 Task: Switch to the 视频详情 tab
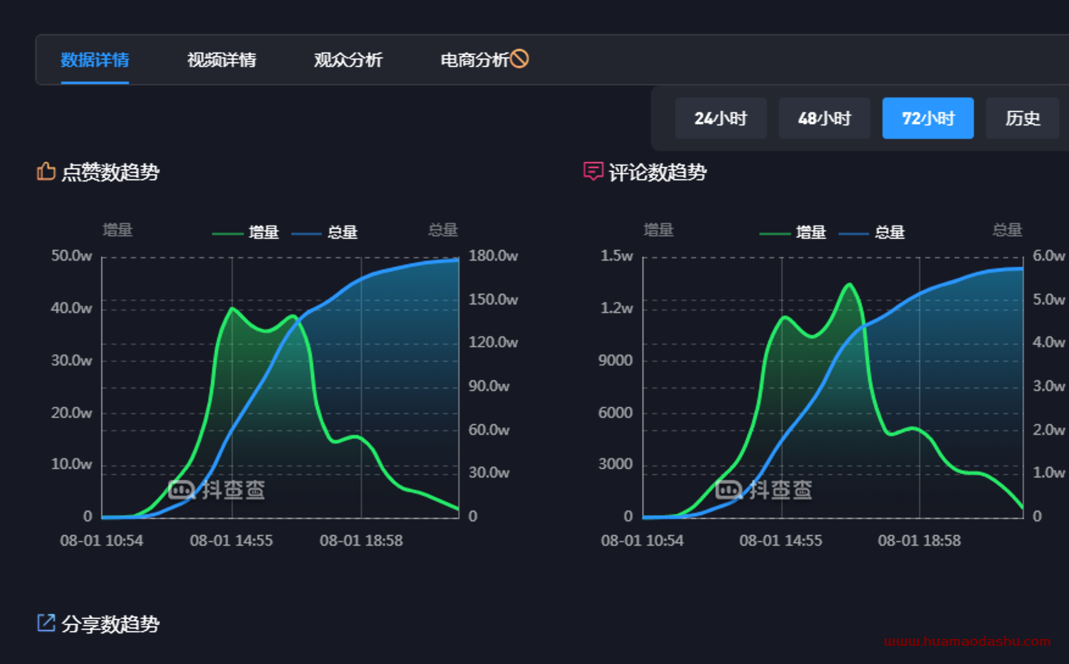221,60
